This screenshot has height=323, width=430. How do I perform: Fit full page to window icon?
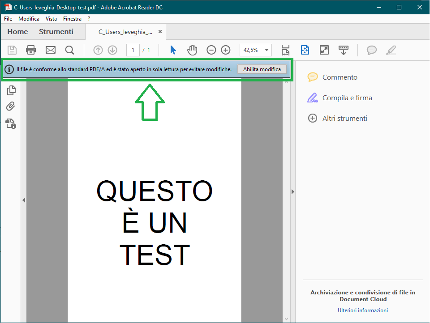click(305, 50)
